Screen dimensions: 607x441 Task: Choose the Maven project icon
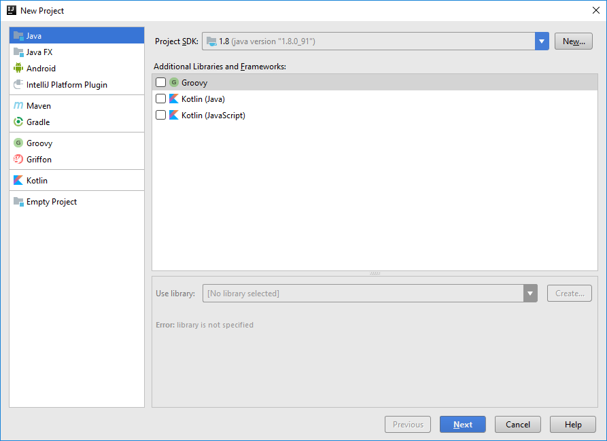(x=18, y=106)
